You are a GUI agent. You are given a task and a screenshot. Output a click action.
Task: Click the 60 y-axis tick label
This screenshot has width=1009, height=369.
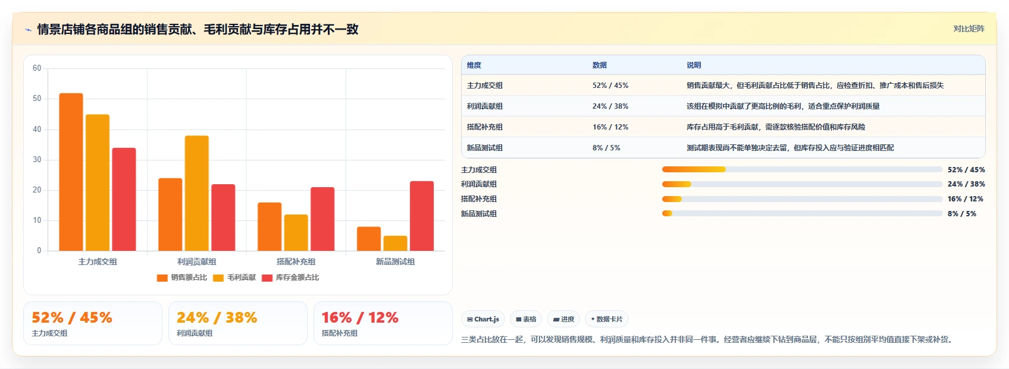pos(37,68)
